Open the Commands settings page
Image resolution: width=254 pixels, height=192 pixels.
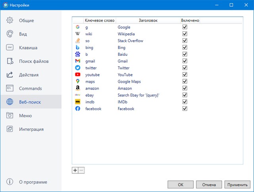30,88
